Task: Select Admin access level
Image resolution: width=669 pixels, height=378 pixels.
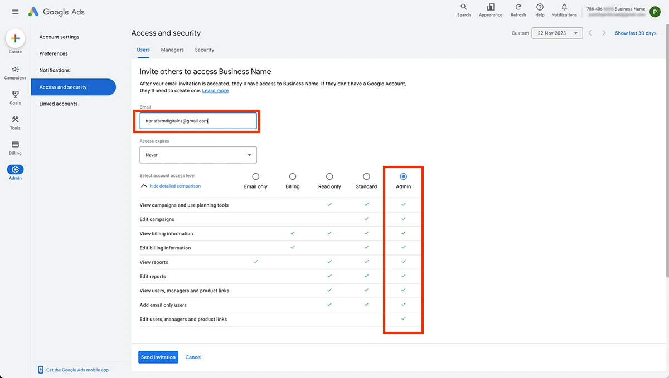Action: point(404,176)
